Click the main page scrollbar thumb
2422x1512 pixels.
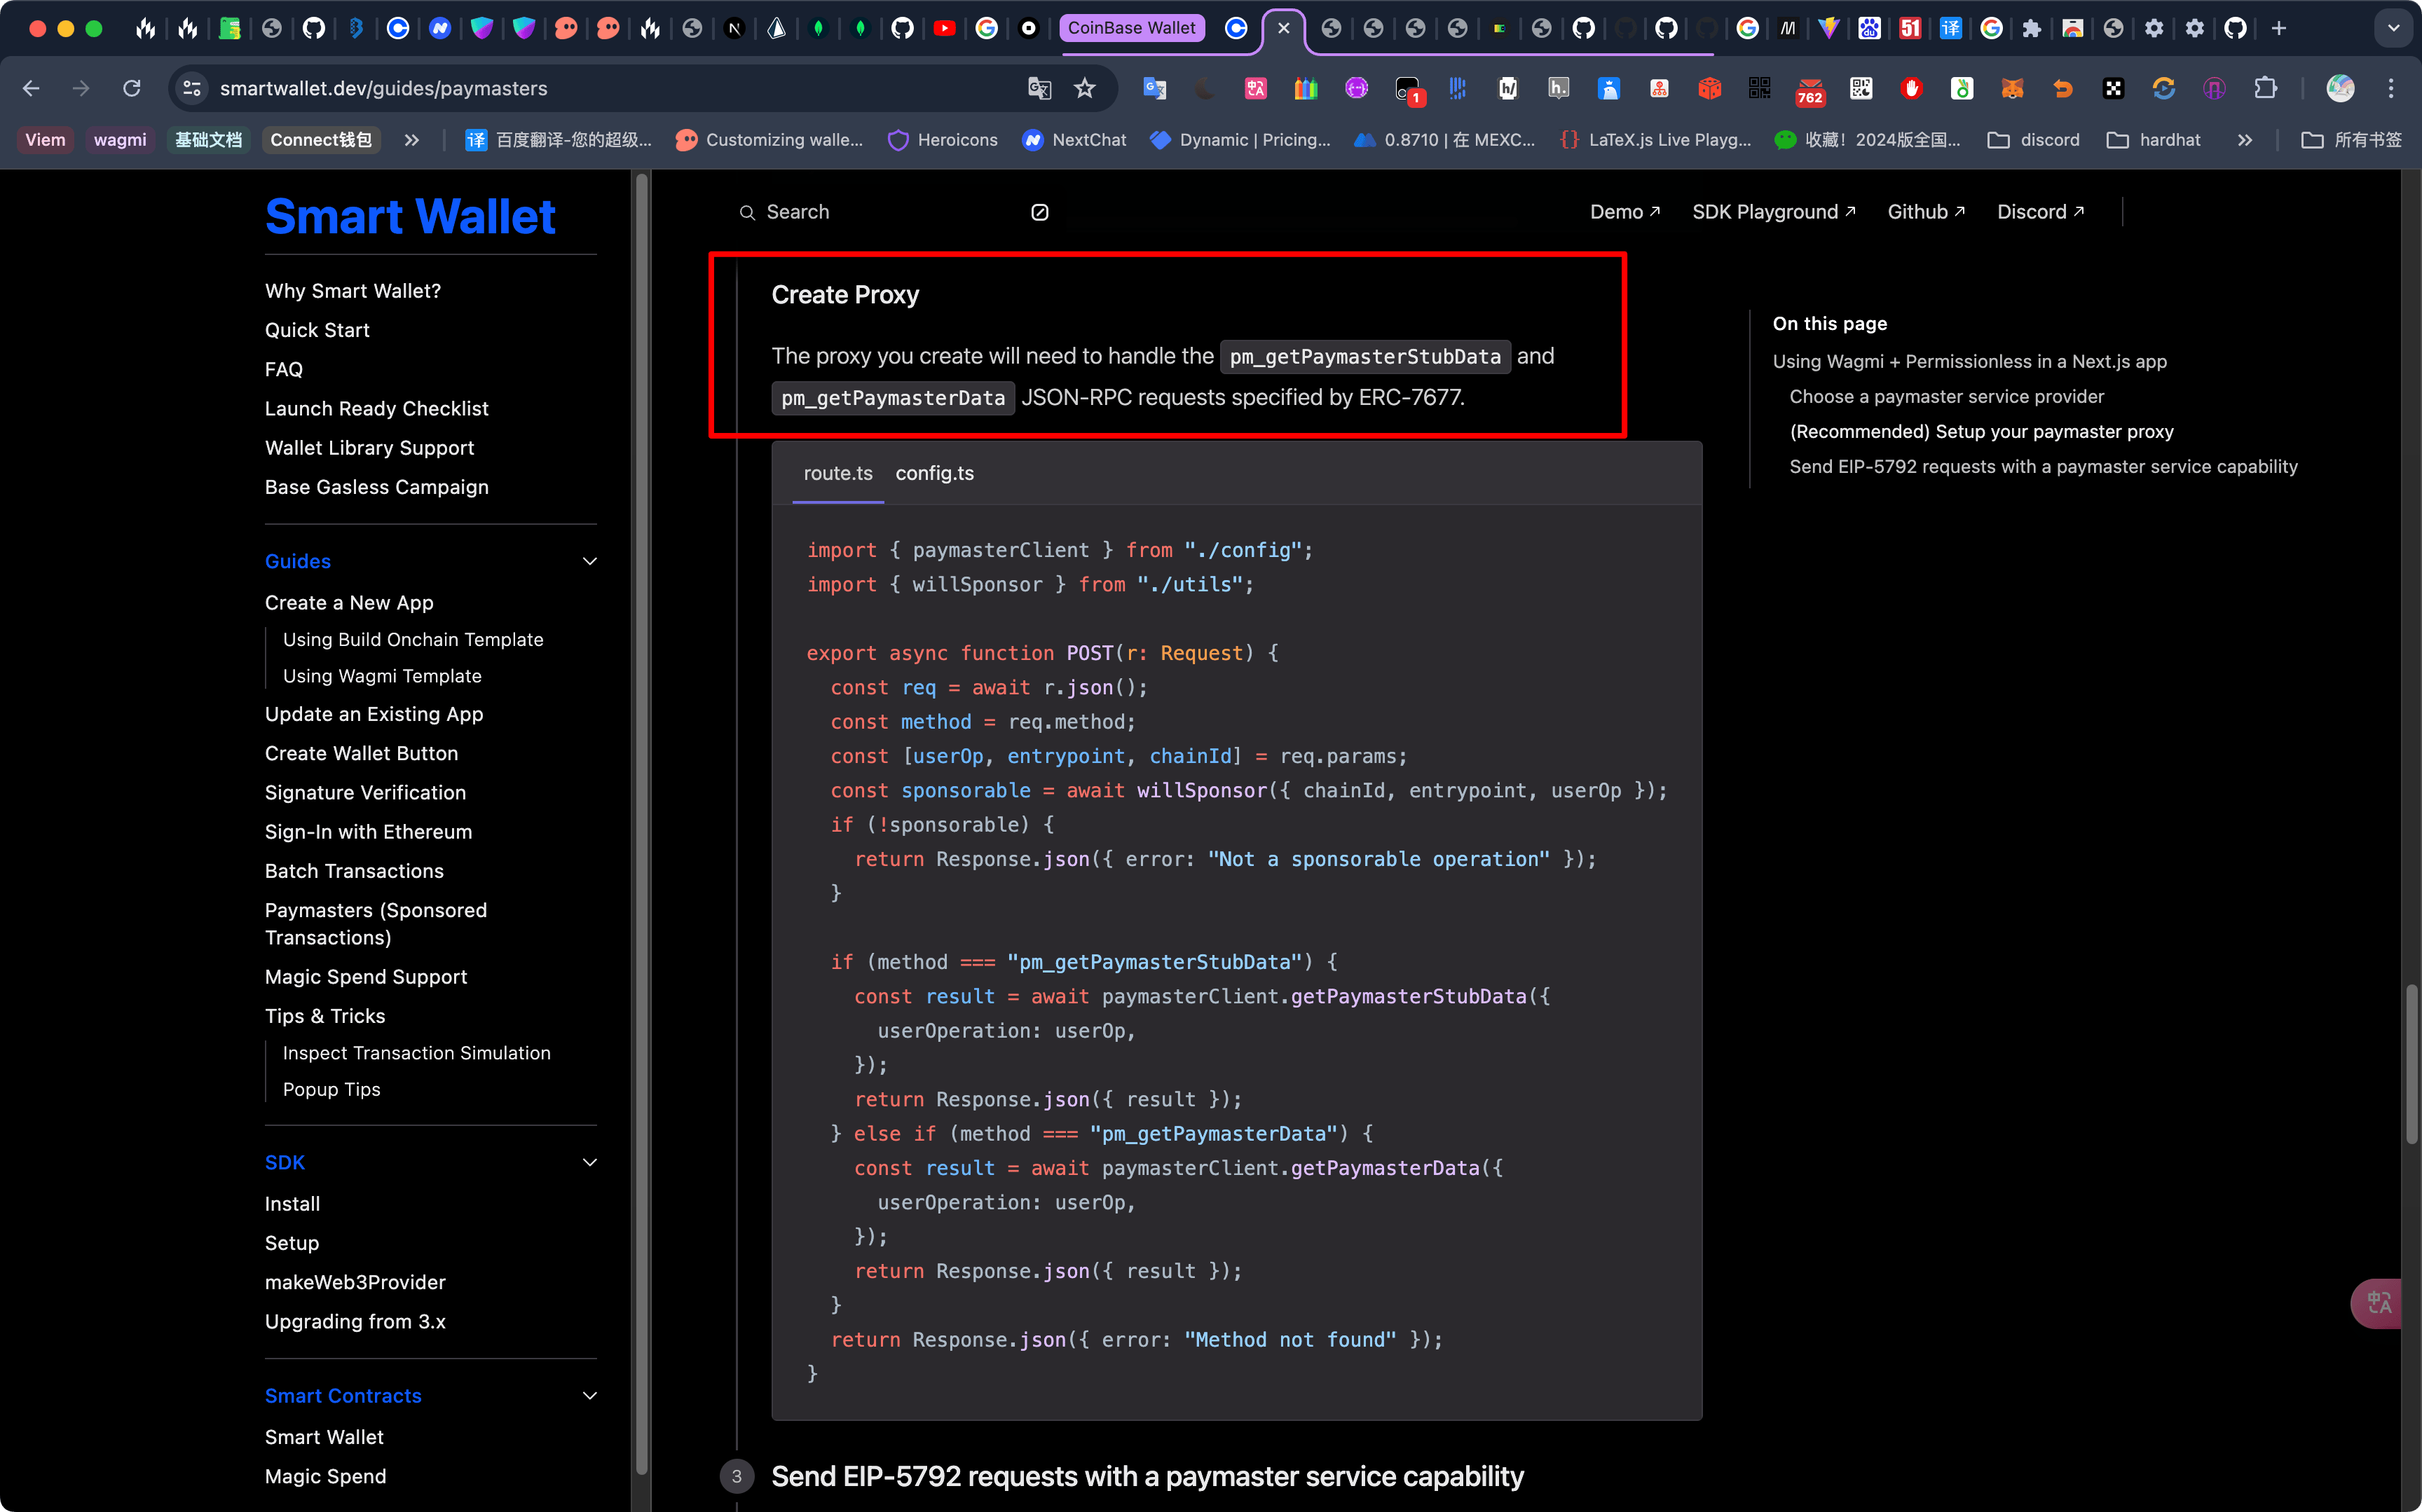coord(2411,1064)
